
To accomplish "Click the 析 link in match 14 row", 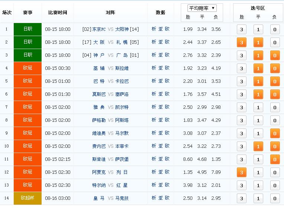I will point(154,198).
